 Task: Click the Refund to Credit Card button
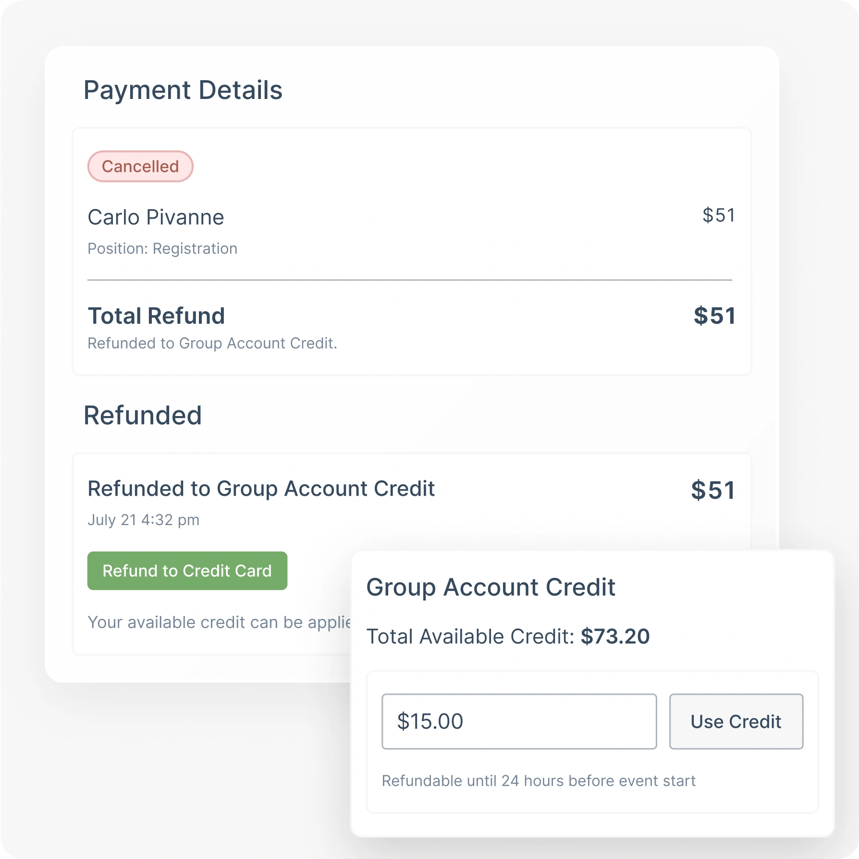pyautogui.click(x=187, y=571)
